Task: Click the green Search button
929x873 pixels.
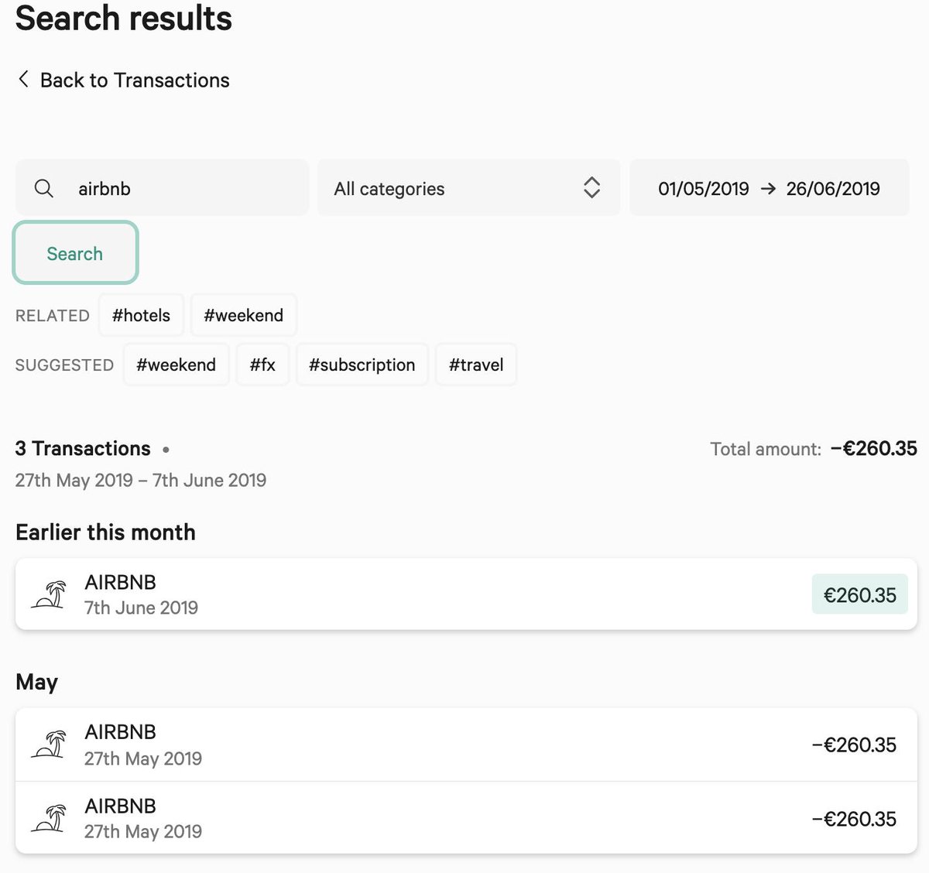Action: tap(75, 253)
